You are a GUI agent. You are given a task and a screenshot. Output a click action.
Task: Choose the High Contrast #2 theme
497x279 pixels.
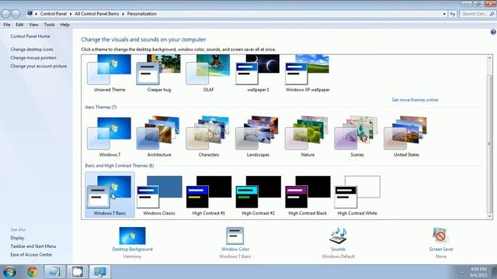tap(258, 195)
